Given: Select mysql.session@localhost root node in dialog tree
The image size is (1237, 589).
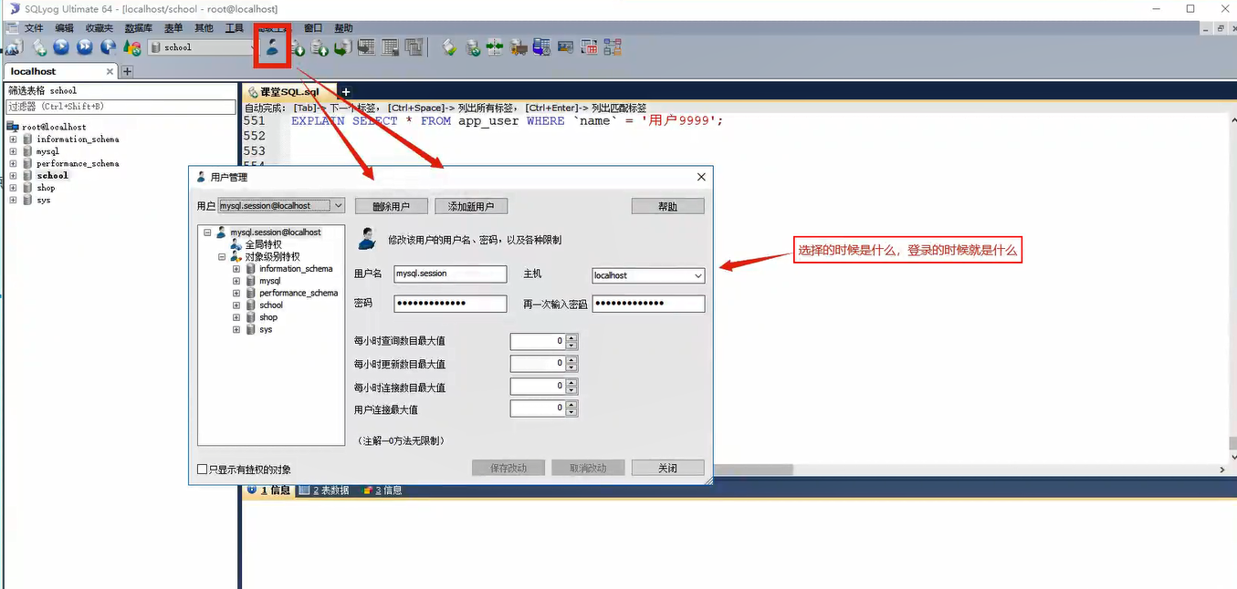Looking at the screenshot, I should (276, 232).
